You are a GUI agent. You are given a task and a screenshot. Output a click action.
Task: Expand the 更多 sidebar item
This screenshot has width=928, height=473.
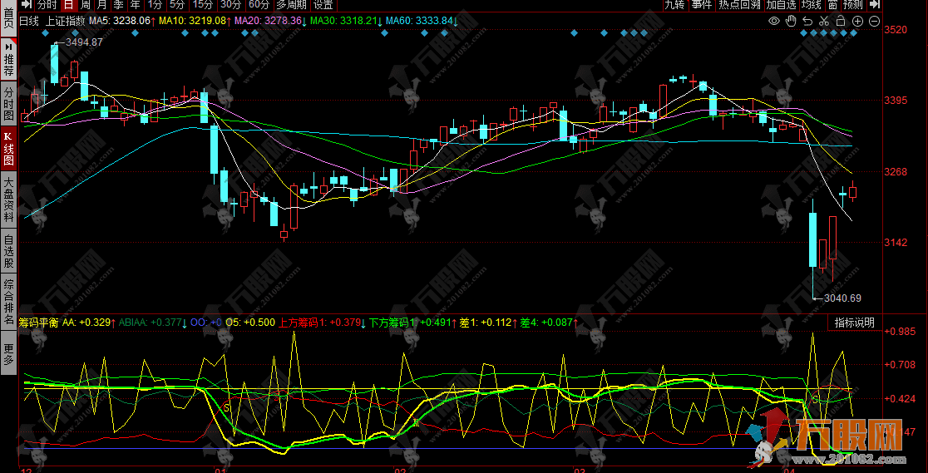(8, 354)
